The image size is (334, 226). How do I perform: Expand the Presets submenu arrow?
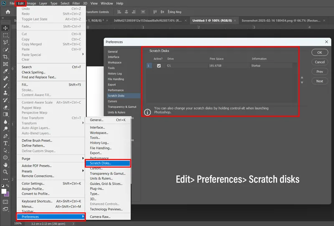[83, 171]
